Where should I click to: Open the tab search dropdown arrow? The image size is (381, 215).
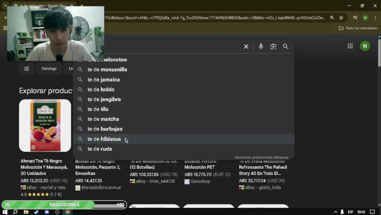tap(5, 5)
